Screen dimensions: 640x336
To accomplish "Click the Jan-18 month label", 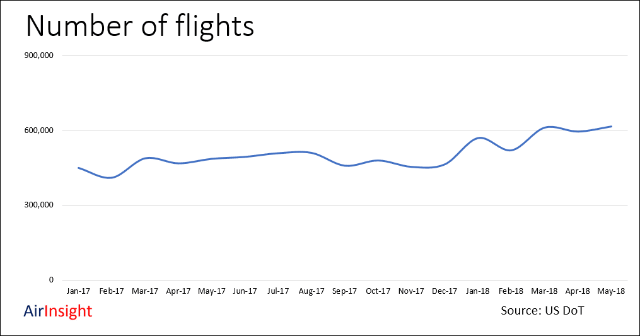I will 478,291.
